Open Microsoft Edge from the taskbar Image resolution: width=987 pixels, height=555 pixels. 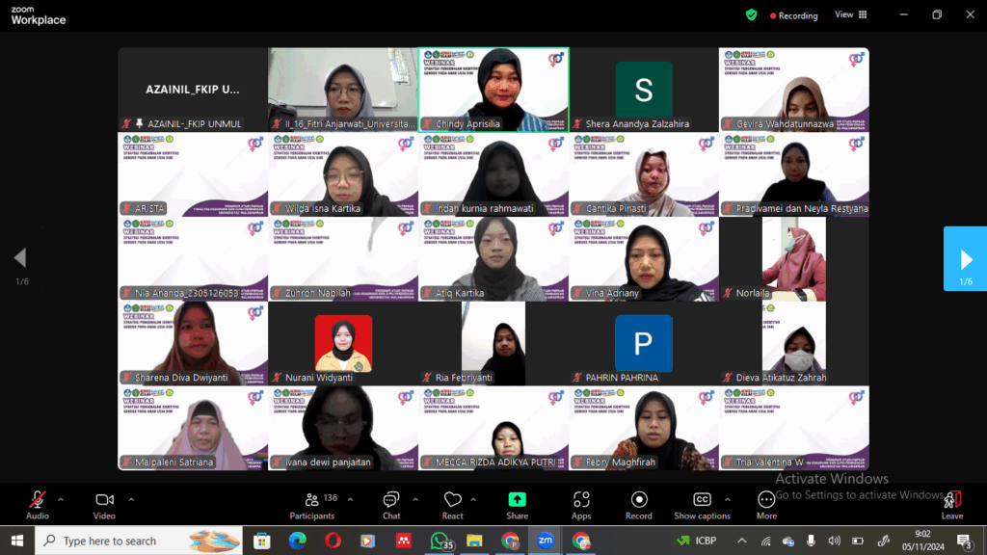297,541
